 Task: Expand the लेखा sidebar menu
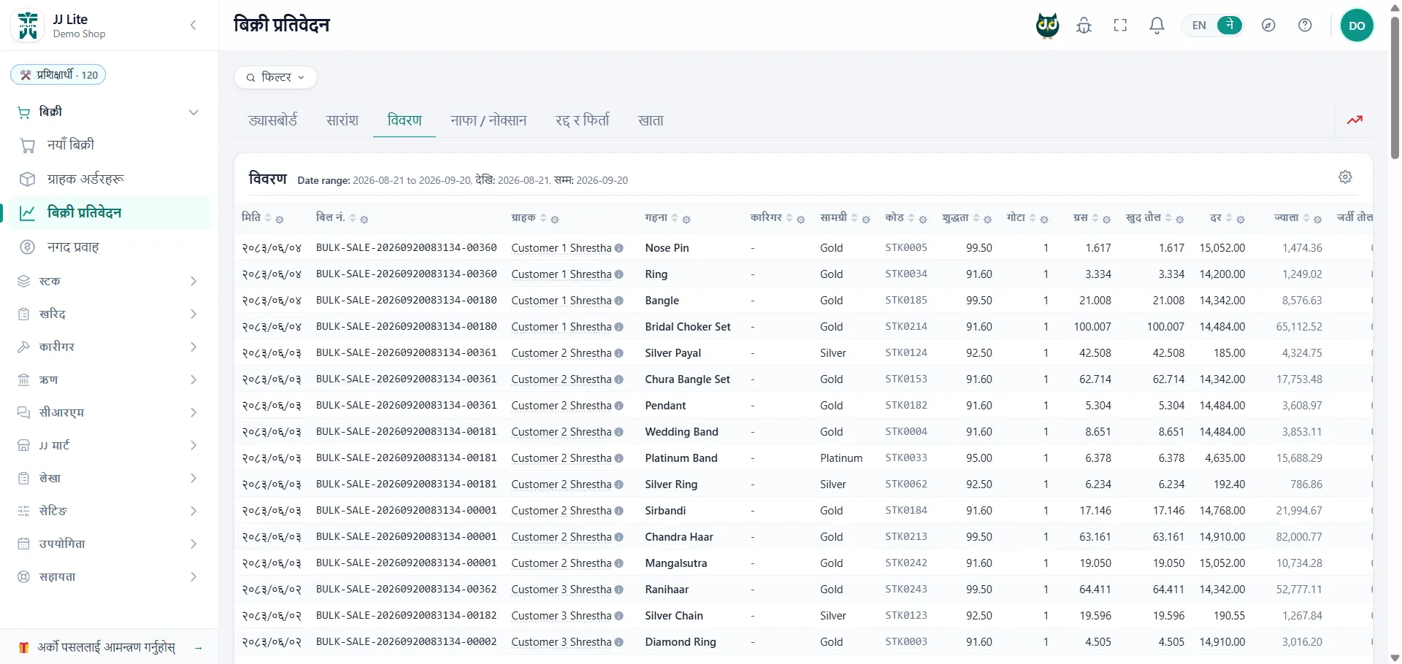point(107,478)
